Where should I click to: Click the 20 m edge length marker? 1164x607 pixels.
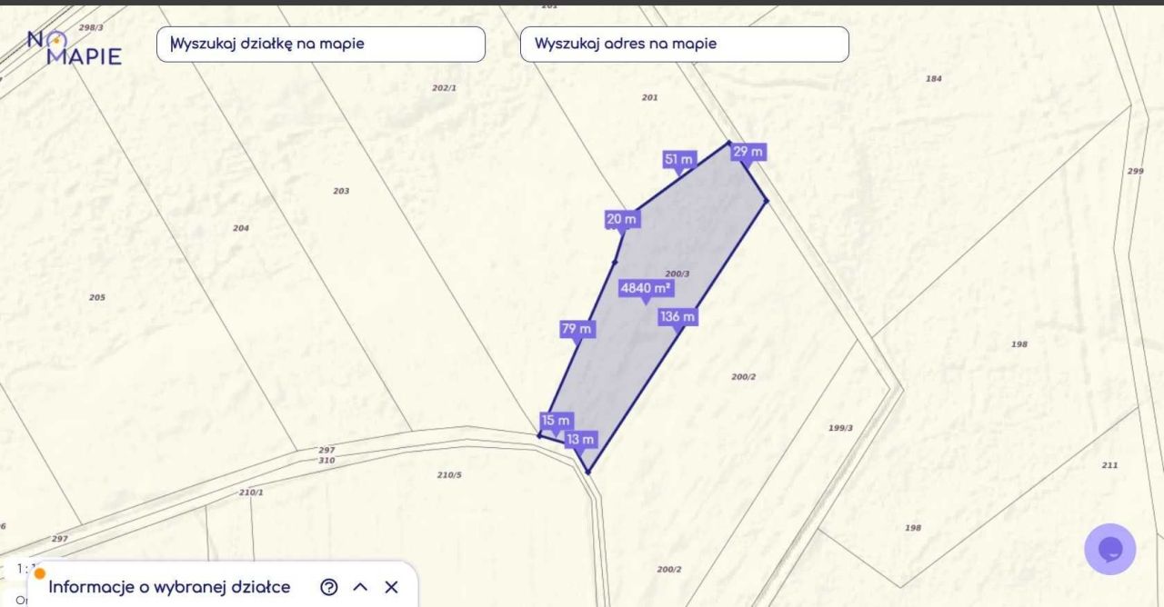pyautogui.click(x=622, y=219)
